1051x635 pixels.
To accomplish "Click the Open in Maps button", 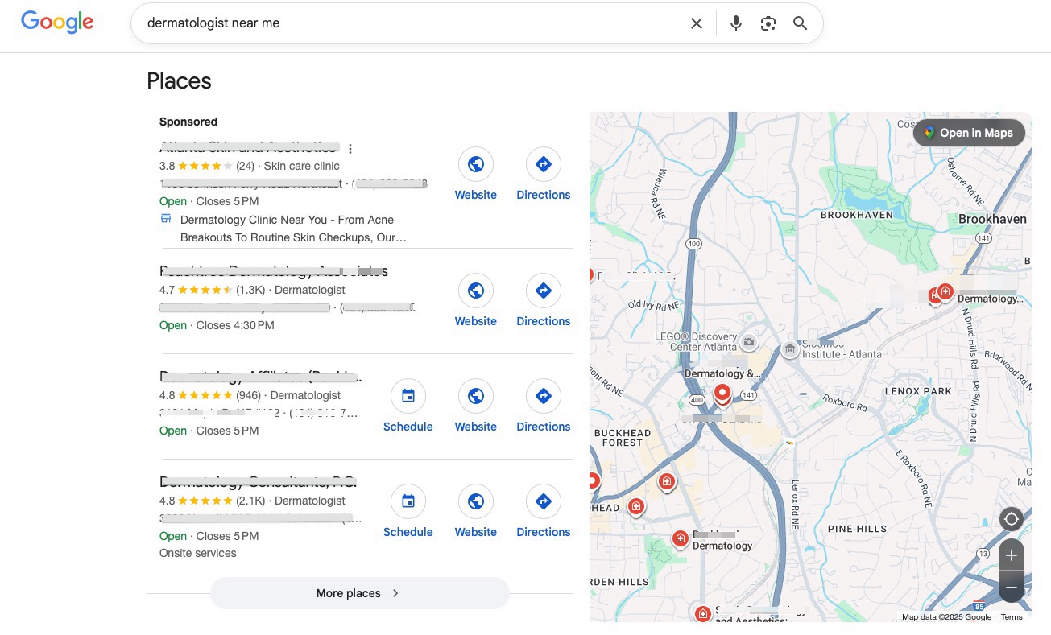I will 969,132.
